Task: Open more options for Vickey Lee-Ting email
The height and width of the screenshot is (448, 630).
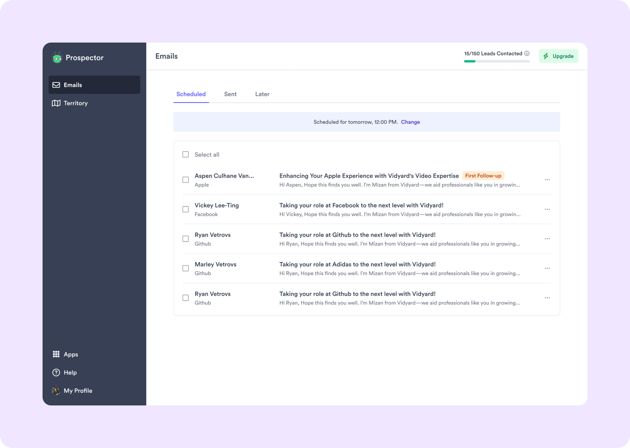Action: (x=547, y=209)
